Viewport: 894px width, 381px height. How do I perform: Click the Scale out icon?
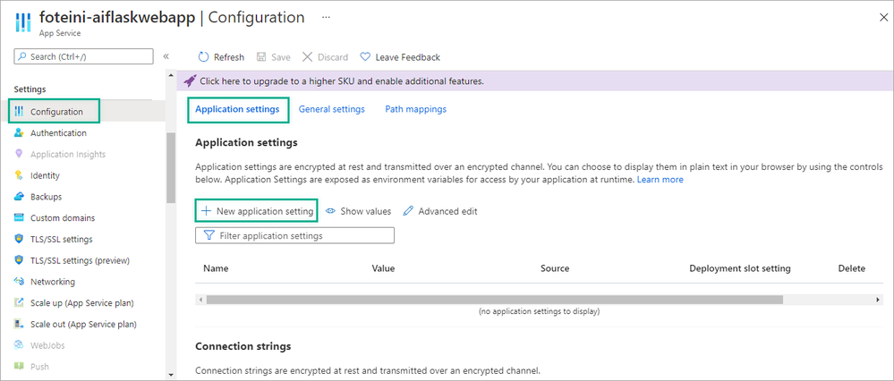[19, 324]
